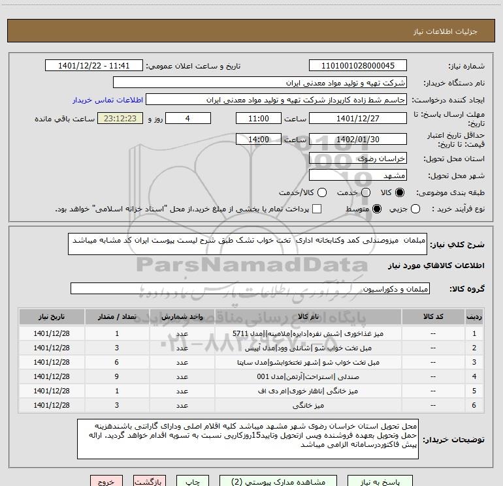
Task: Click quantity 9 in the صندلی row
Action: point(117,377)
